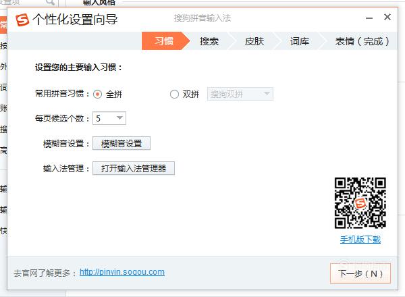Switch to the 表情（完成）wizard step
405x297 pixels.
pyautogui.click(x=362, y=41)
